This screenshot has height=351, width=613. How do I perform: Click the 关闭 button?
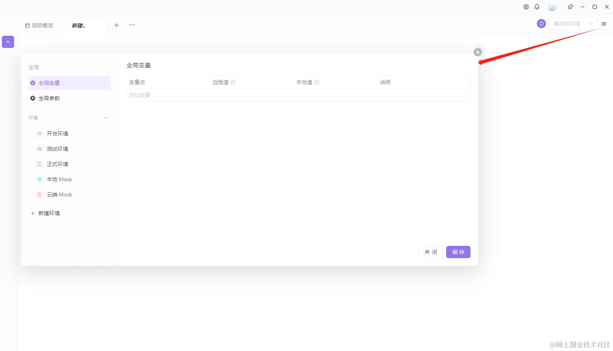pos(431,252)
